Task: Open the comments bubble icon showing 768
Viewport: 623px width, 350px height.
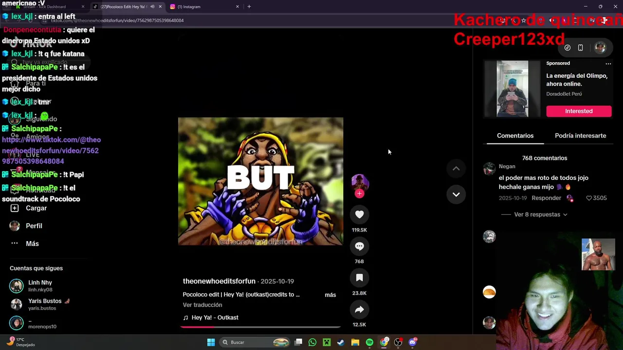Action: coord(359,246)
